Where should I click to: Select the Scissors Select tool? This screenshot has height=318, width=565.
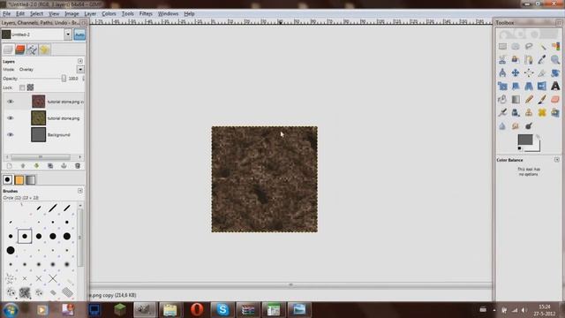click(x=502, y=59)
